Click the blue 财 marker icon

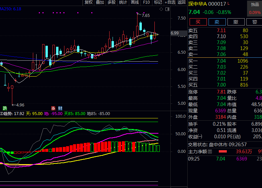(x=60, y=108)
